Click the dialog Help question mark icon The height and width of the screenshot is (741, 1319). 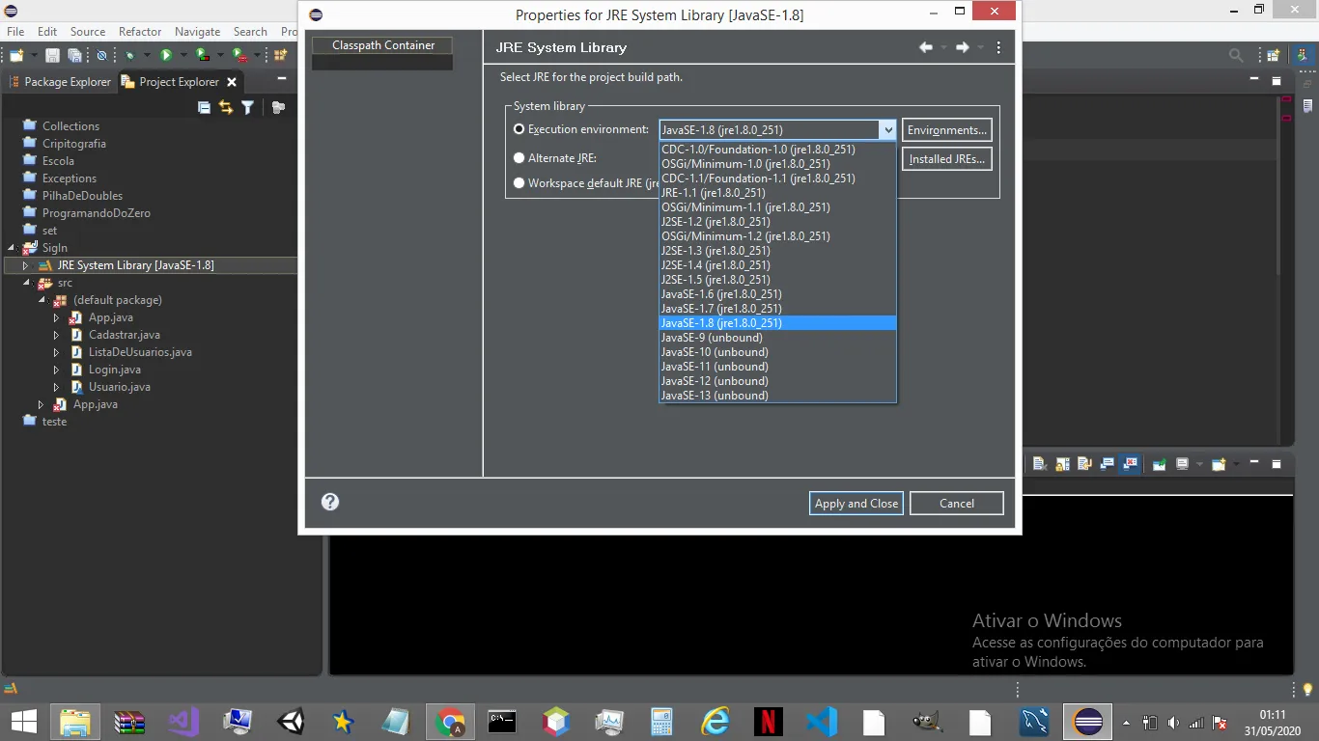coord(330,502)
